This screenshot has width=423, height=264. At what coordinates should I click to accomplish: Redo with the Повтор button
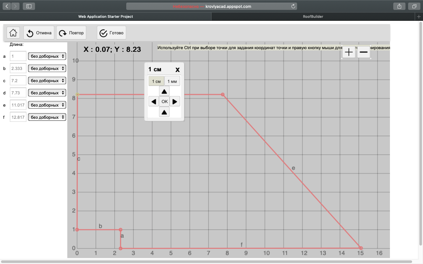pos(71,33)
